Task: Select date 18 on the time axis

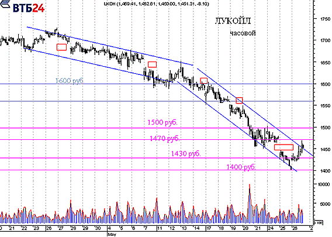Action: [x=221, y=229]
